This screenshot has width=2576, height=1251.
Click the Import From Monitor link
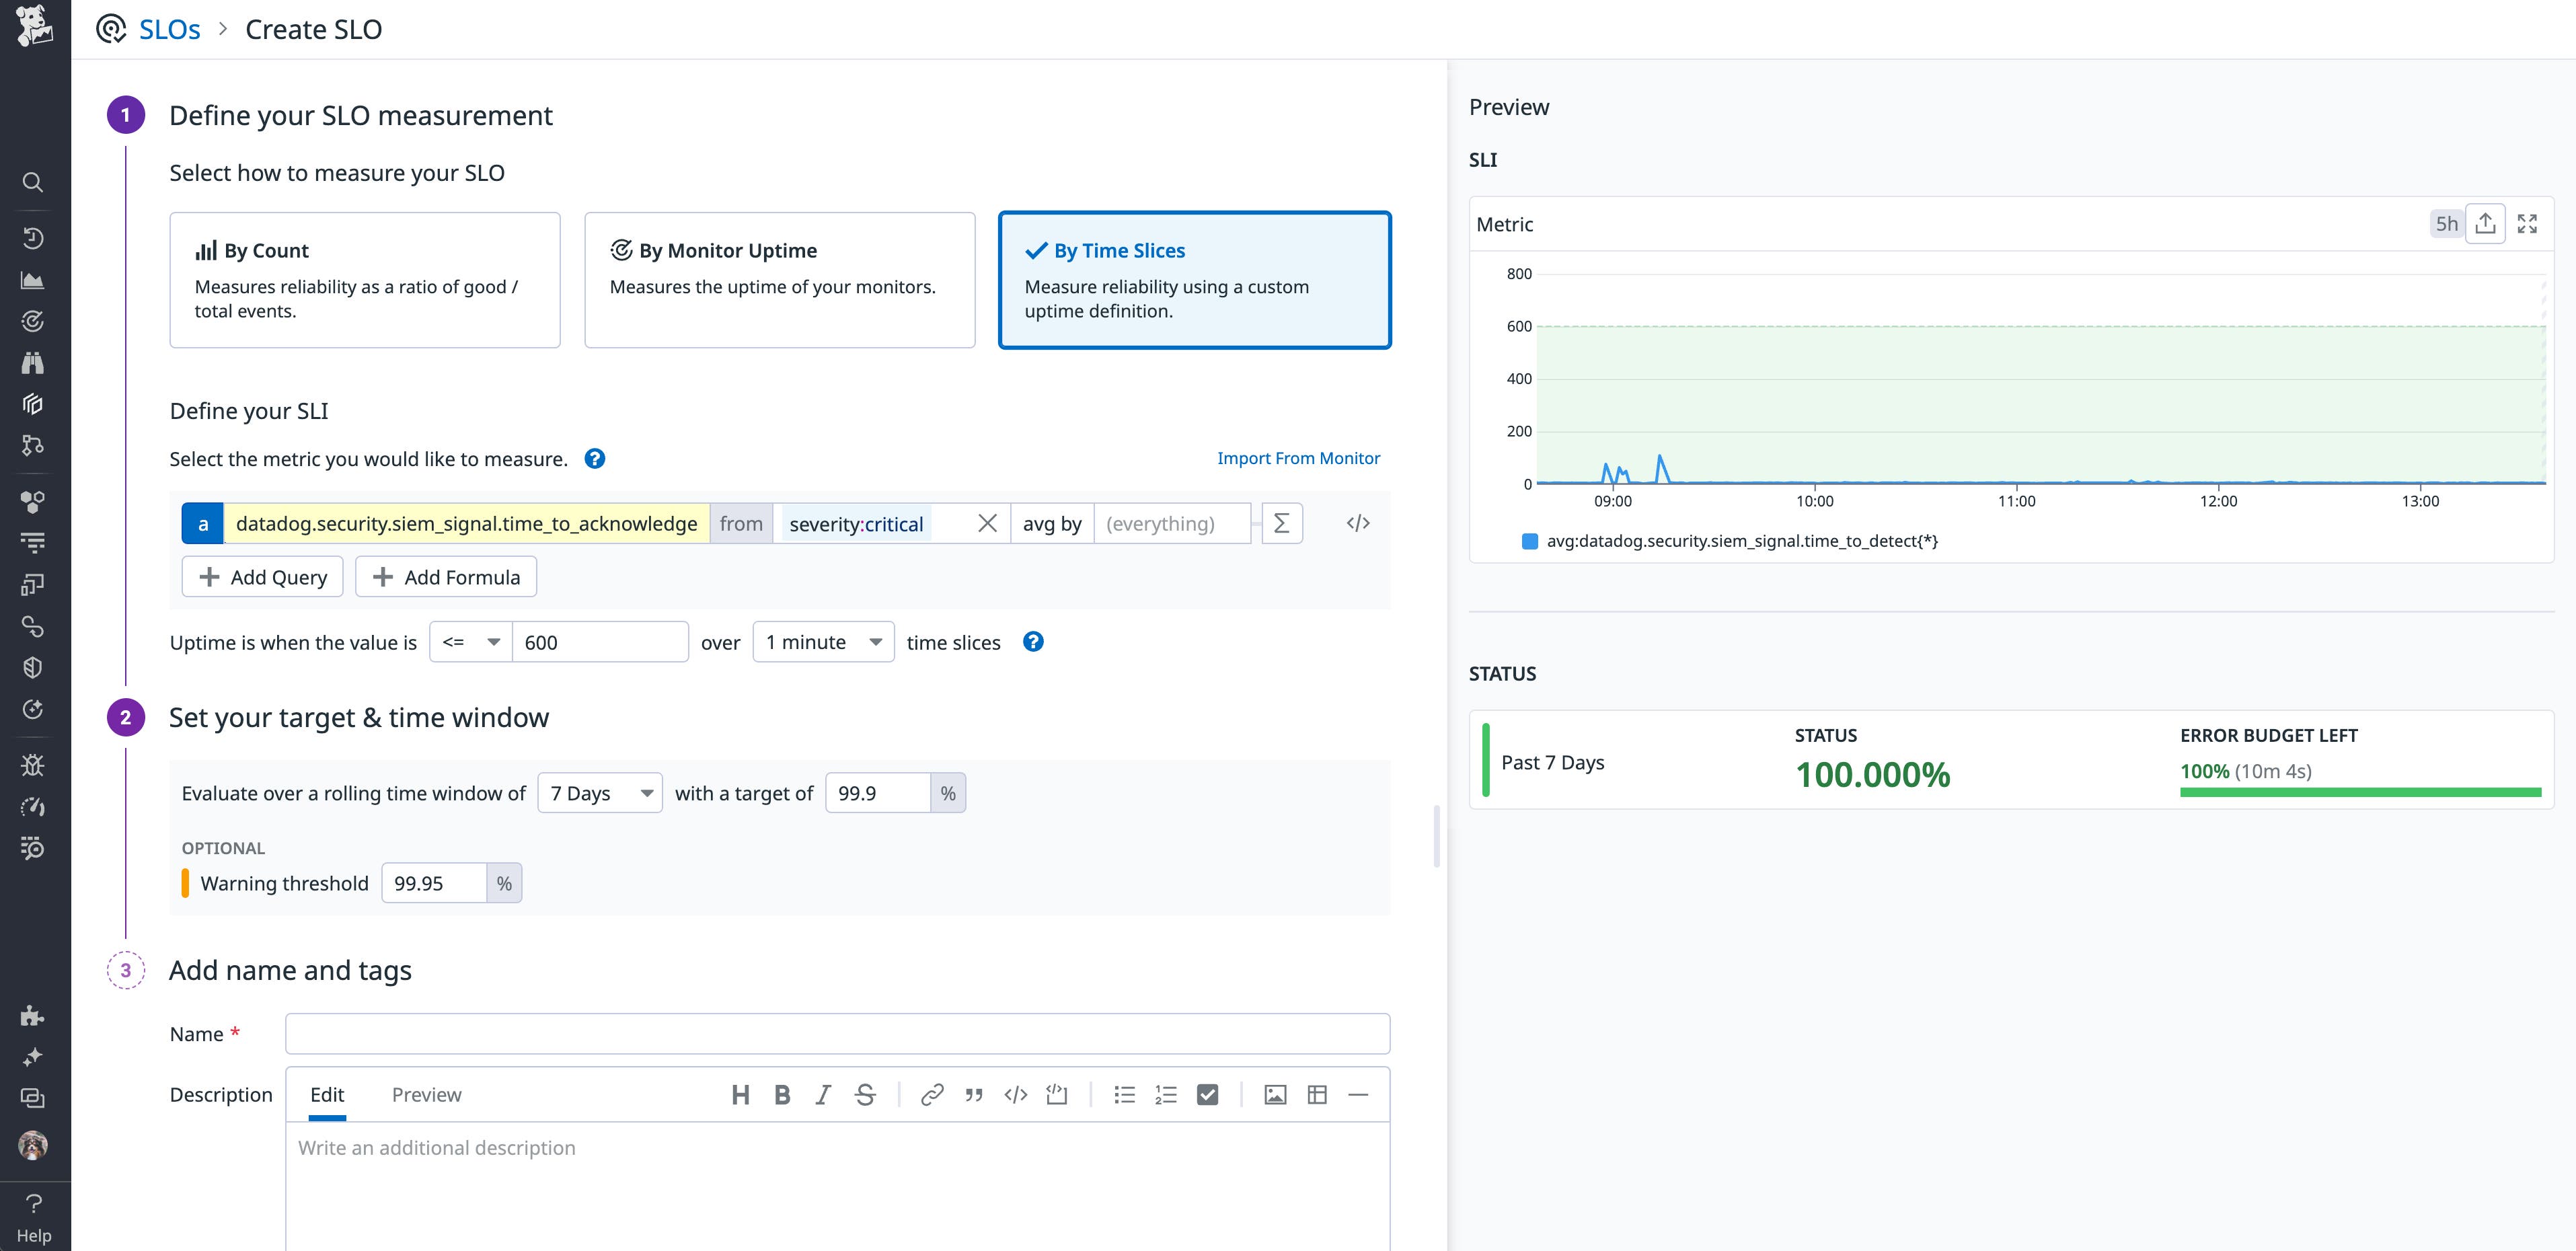point(1298,457)
